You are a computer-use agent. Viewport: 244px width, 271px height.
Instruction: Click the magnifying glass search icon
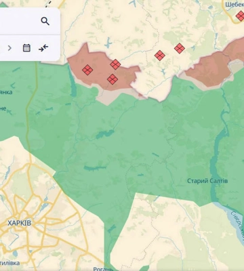tap(45, 21)
